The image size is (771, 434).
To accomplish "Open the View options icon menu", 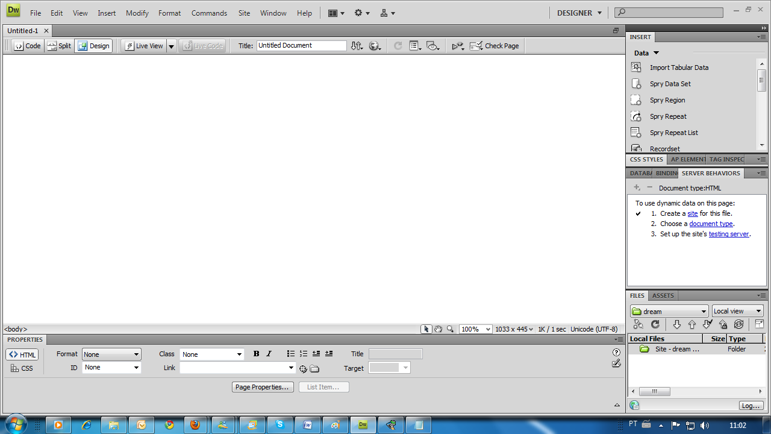I will pyautogui.click(x=416, y=46).
